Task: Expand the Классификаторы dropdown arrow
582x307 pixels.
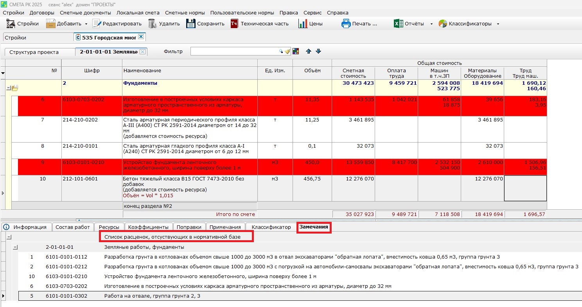Action: [498, 24]
